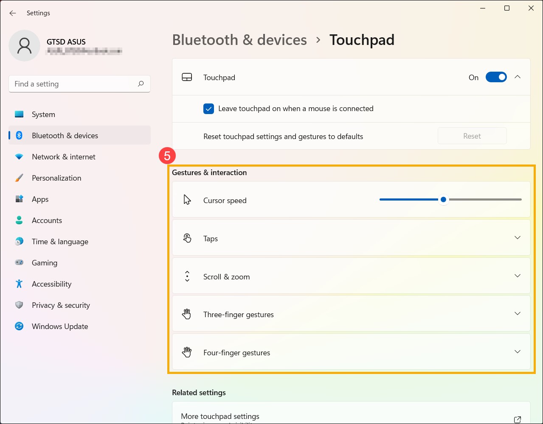This screenshot has height=424, width=543.
Task: Open Network & internet from the sidebar
Action: 63,156
